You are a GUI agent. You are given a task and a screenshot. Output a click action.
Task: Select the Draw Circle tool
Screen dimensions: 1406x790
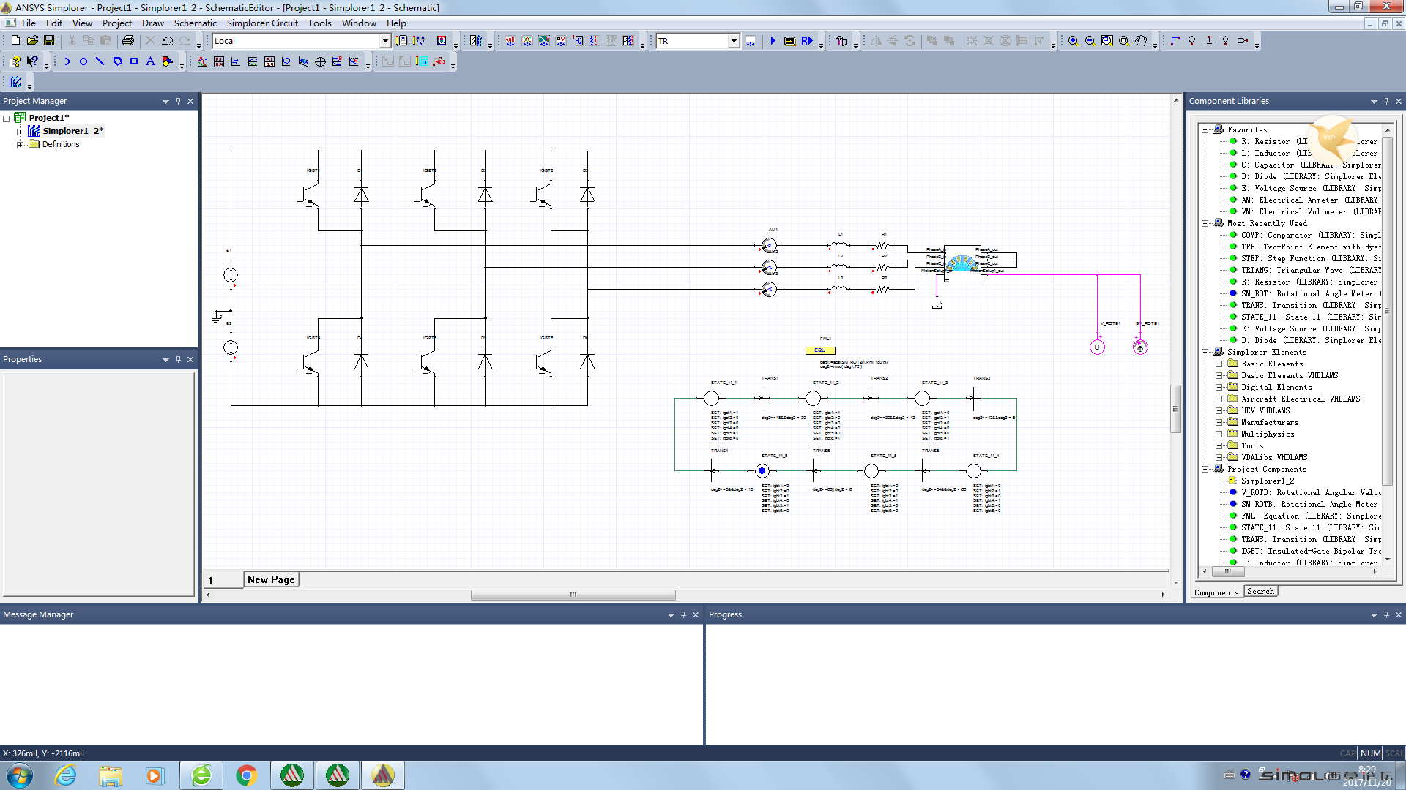pyautogui.click(x=83, y=61)
